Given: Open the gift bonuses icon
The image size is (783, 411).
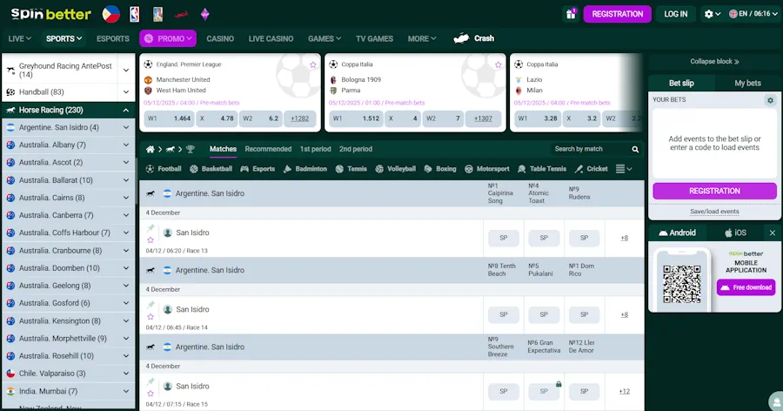Looking at the screenshot, I should coord(571,14).
